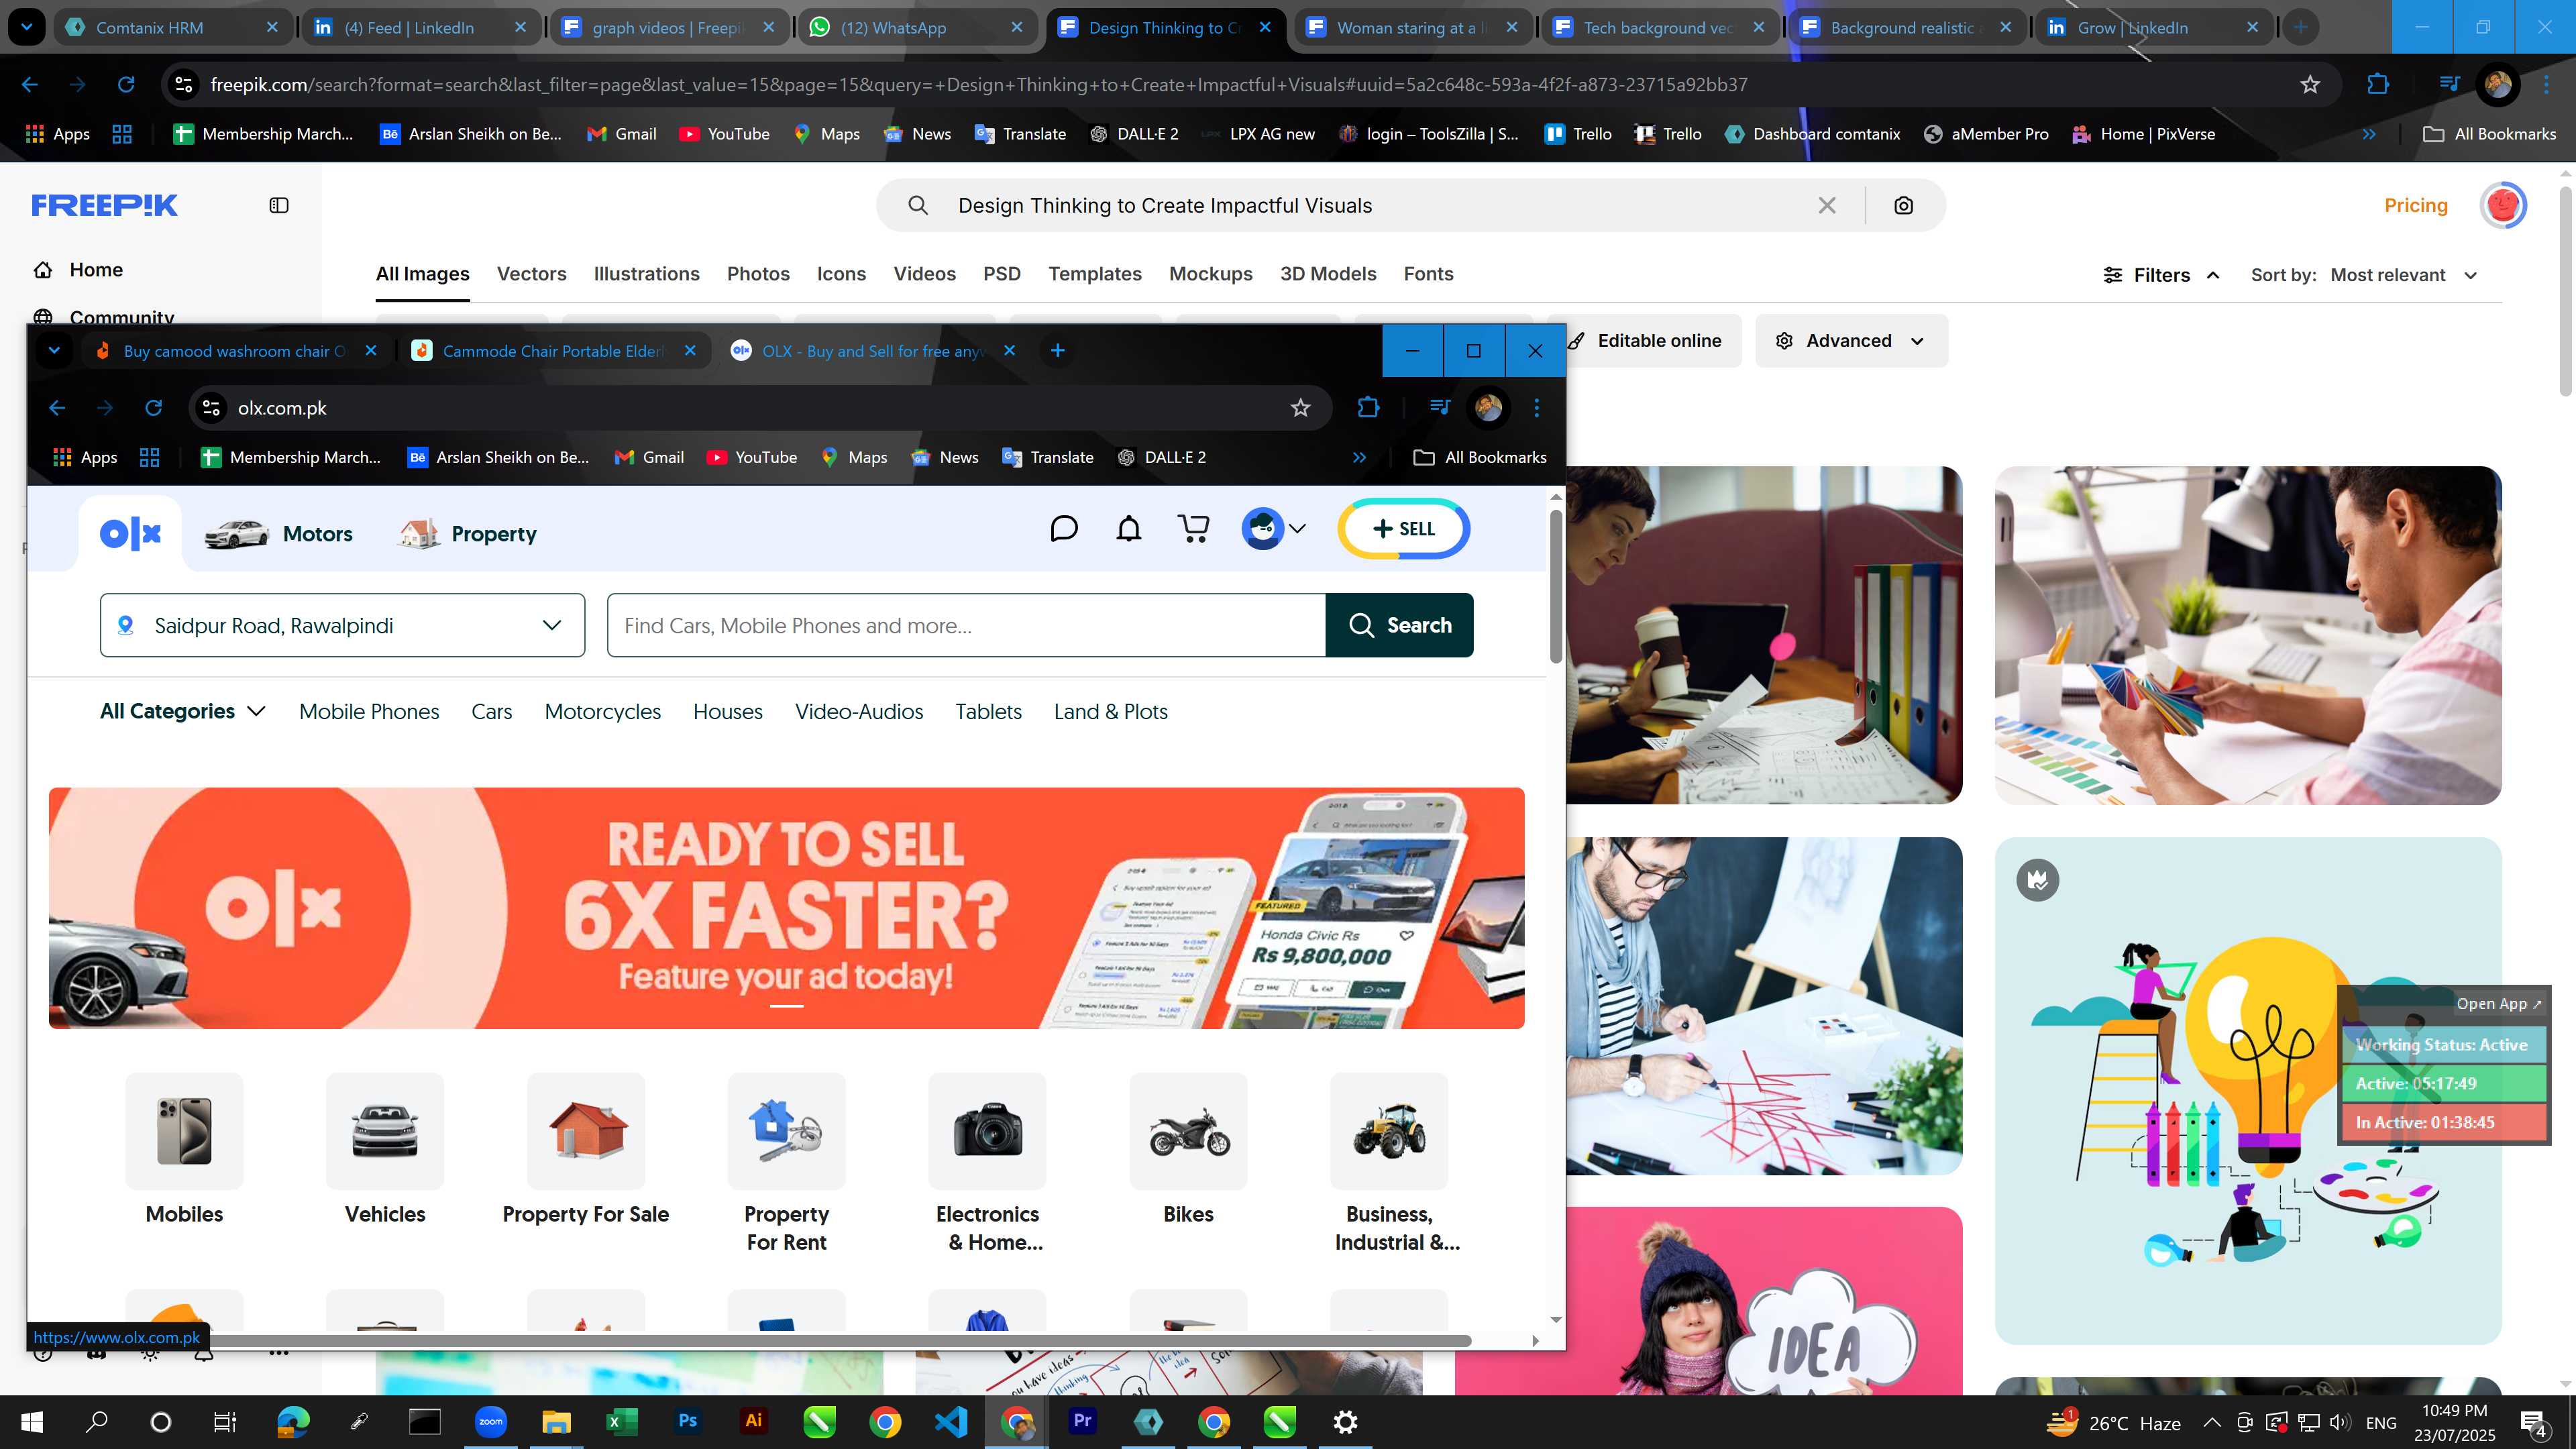Viewport: 2576px width, 1449px height.
Task: Open the Motorcycles category link
Action: tap(602, 711)
